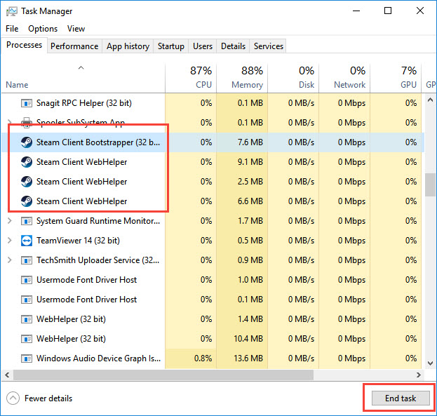
Task: Click the icon of Usermode Font Driver Host 0.1 MB
Action: click(x=27, y=300)
